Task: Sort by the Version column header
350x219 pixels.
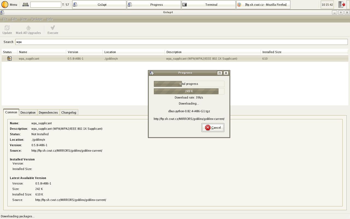Action: pyautogui.click(x=84, y=52)
